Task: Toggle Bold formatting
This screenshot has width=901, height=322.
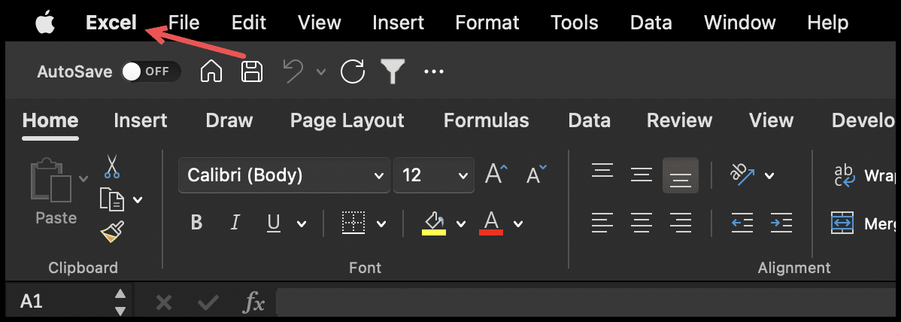Action: (x=196, y=223)
